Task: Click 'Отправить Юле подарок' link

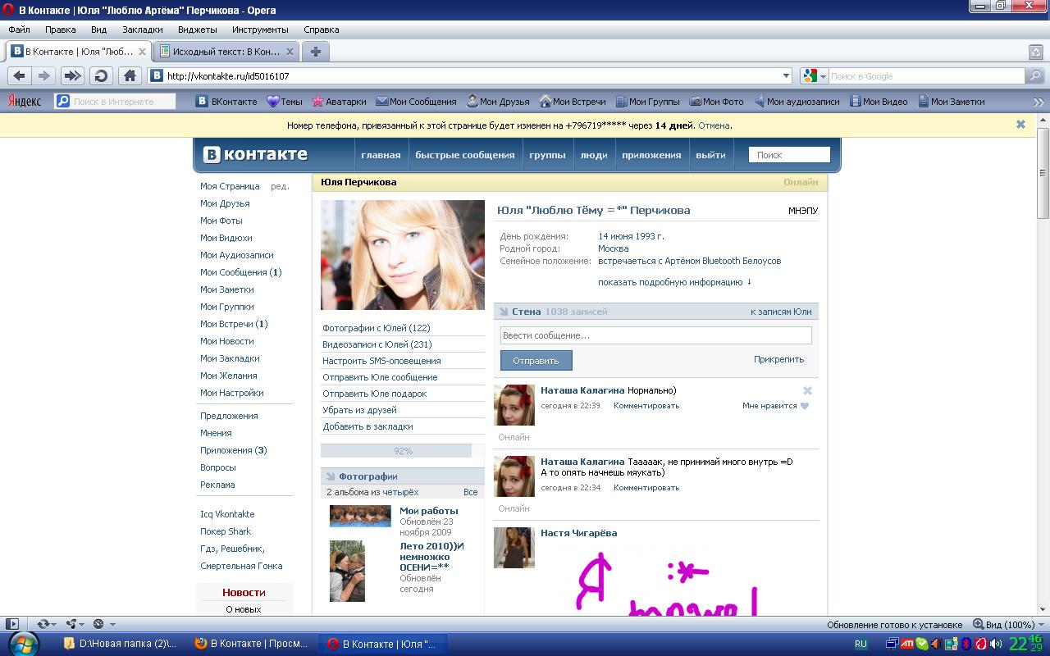Action: [375, 394]
